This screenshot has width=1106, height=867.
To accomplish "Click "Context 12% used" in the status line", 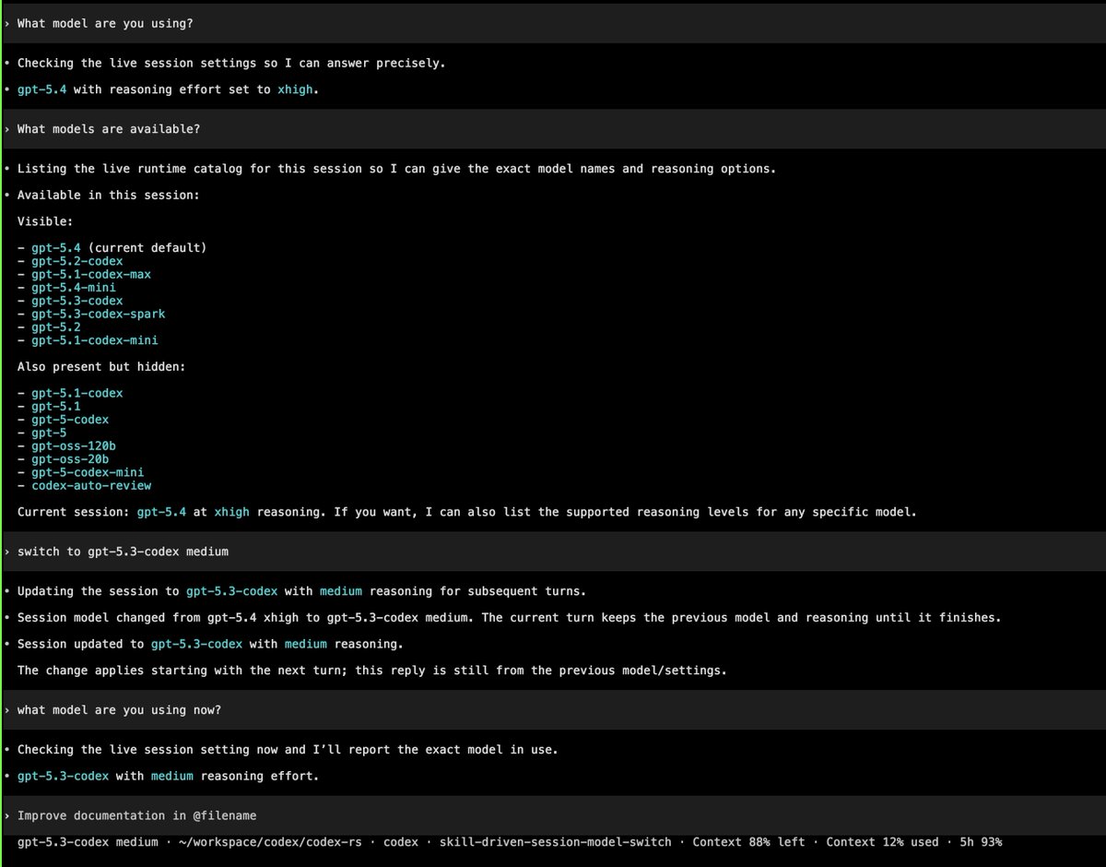I will click(882, 842).
